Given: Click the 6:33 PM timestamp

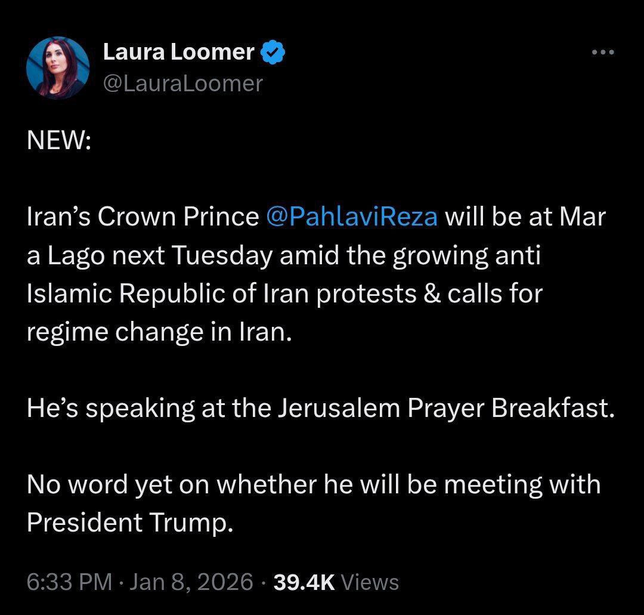Looking at the screenshot, I should click(x=69, y=582).
